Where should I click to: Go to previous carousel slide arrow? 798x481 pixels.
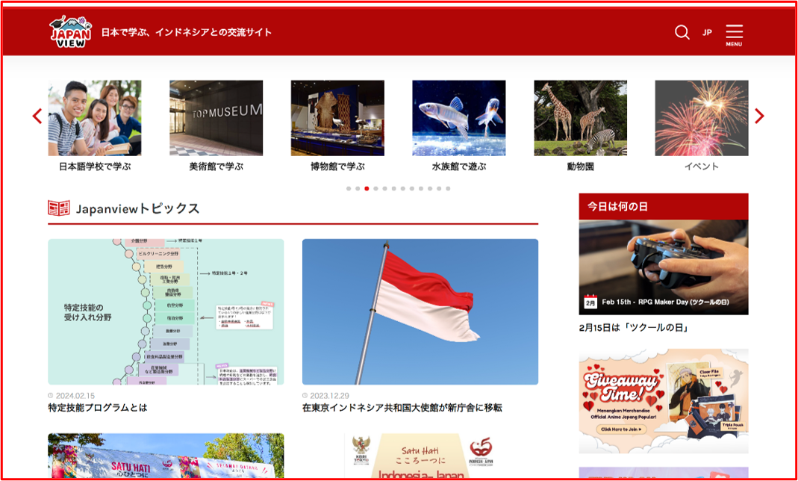pyautogui.click(x=37, y=116)
